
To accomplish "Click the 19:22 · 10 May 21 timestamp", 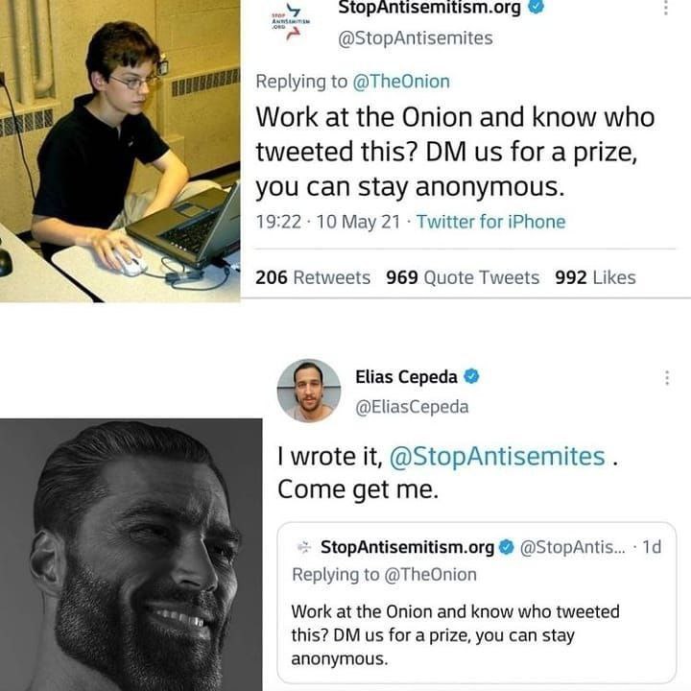I will tap(328, 222).
